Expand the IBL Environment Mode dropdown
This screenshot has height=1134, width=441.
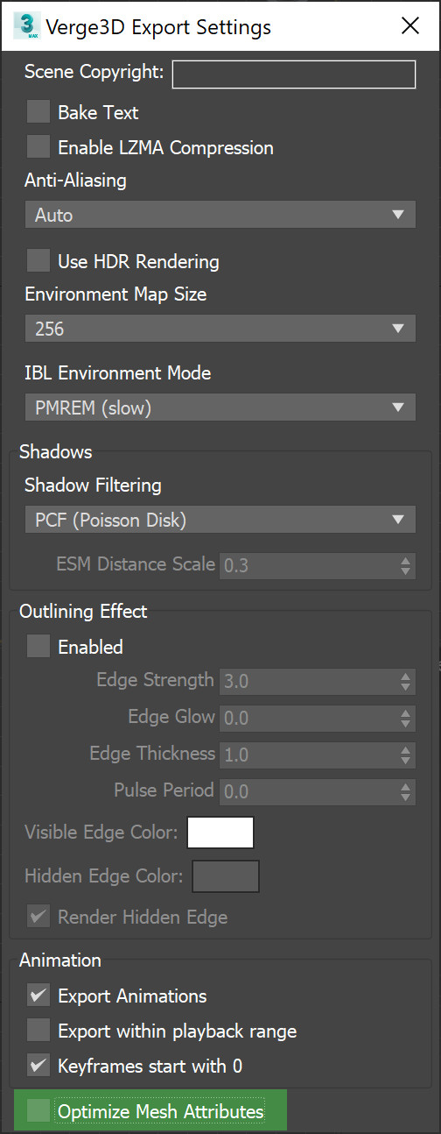(220, 408)
